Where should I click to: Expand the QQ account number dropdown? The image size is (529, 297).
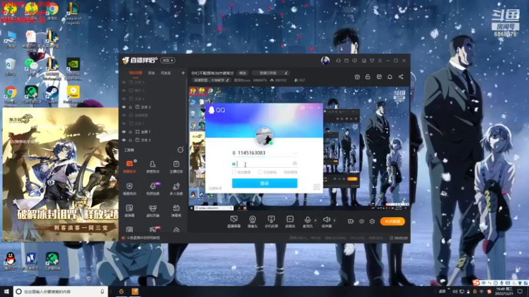295,153
